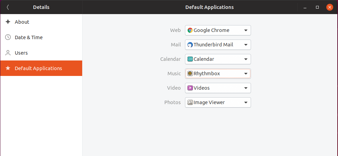Click the Rhythmbox speaker icon
This screenshot has width=338, height=156.
pyautogui.click(x=190, y=74)
